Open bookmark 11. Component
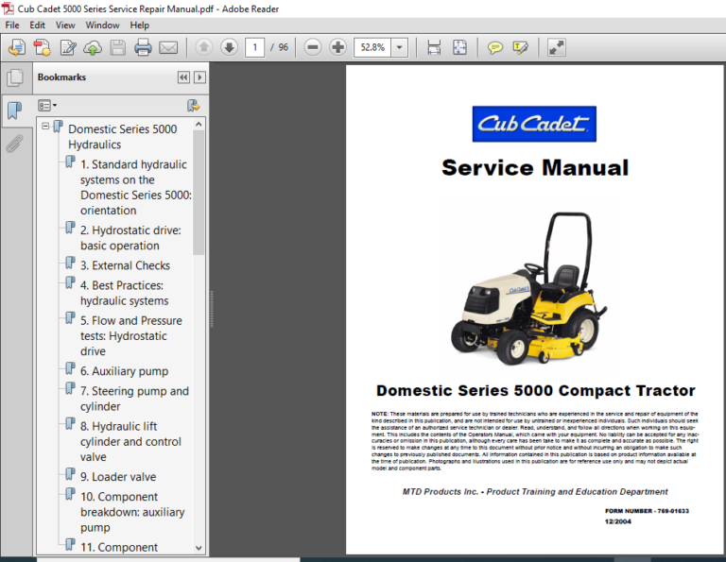The image size is (726, 562). (119, 547)
